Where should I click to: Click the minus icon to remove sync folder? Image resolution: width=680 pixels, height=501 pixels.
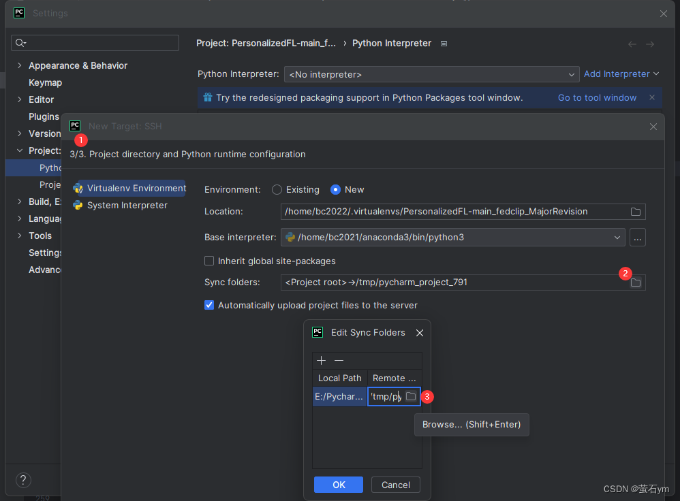point(339,360)
